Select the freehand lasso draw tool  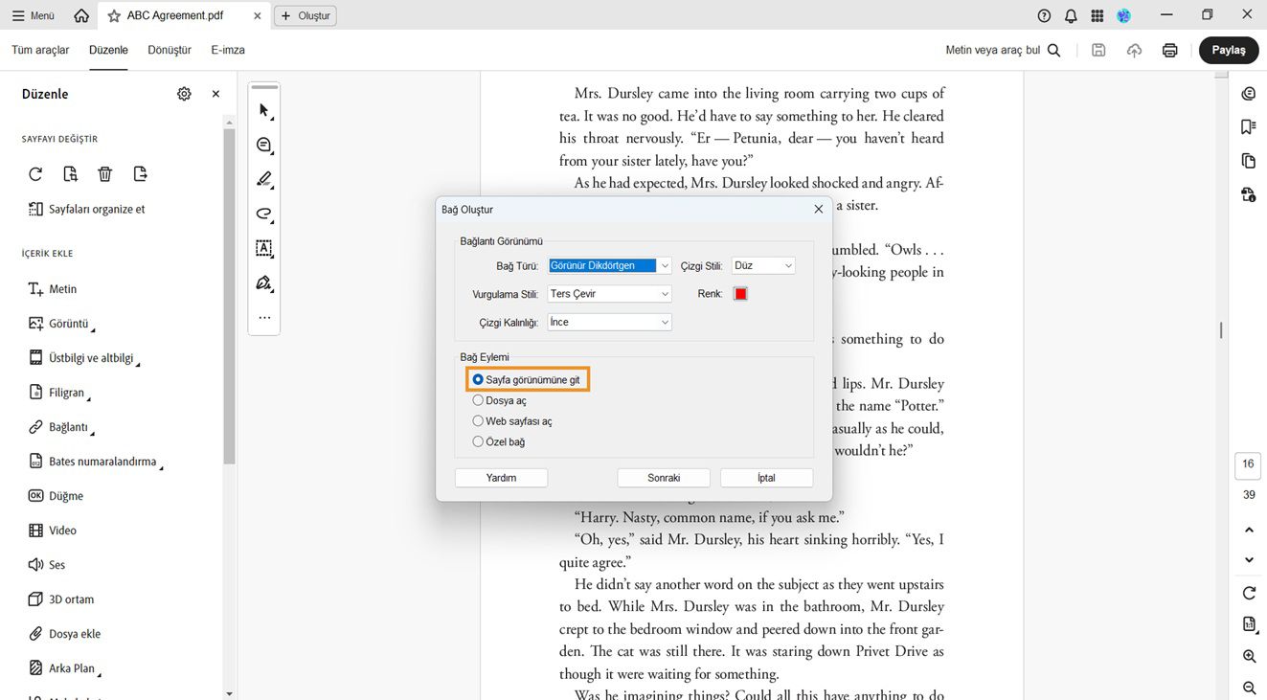point(264,214)
